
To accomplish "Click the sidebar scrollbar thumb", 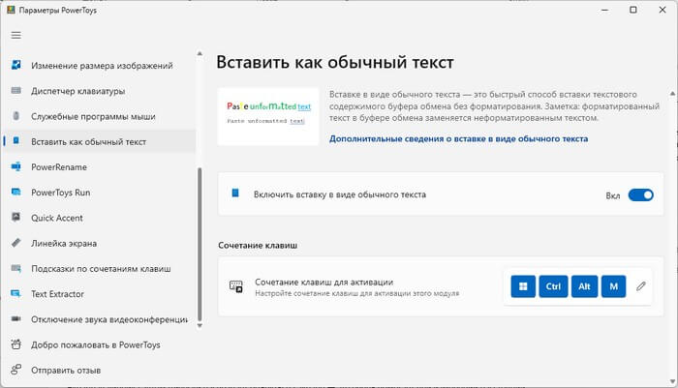I will (200, 245).
